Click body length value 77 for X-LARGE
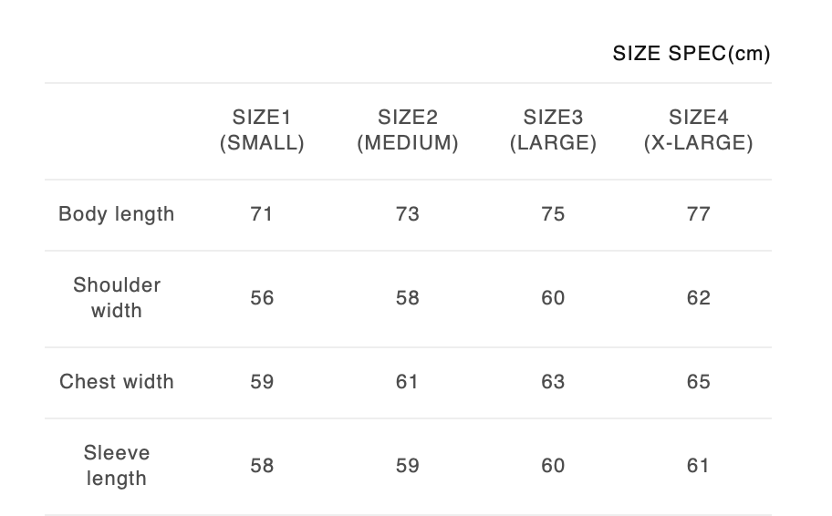 (x=698, y=214)
